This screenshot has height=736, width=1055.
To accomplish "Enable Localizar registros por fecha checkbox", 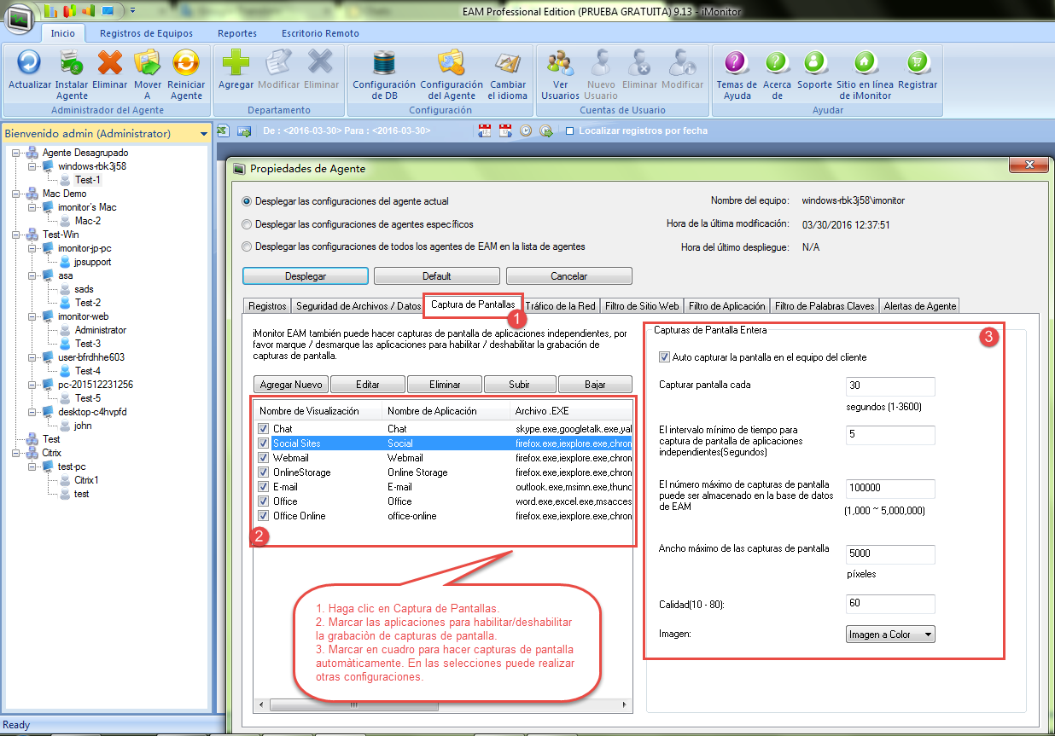I will (570, 131).
